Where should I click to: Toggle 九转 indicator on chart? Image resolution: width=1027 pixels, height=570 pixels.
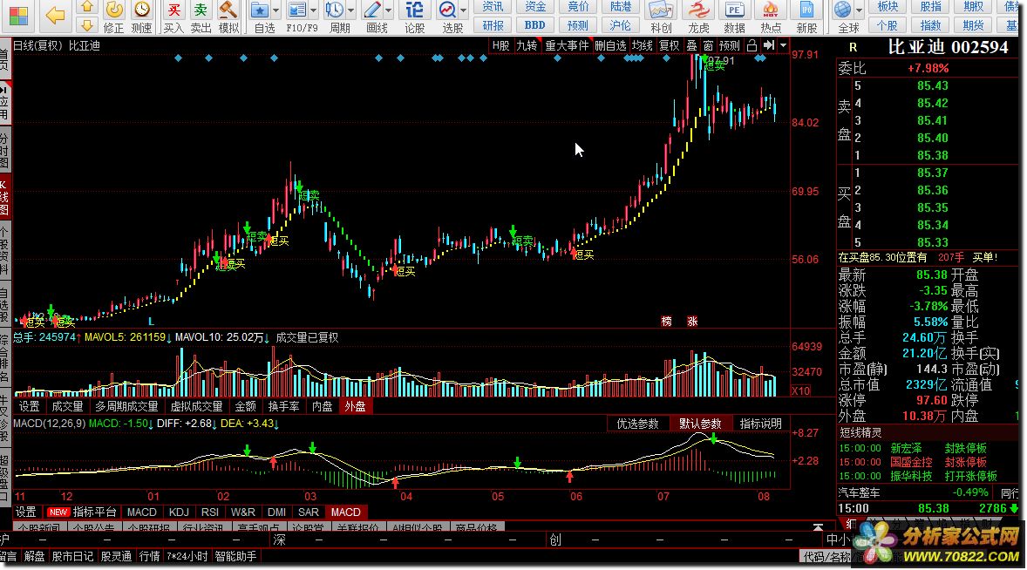[x=527, y=46]
